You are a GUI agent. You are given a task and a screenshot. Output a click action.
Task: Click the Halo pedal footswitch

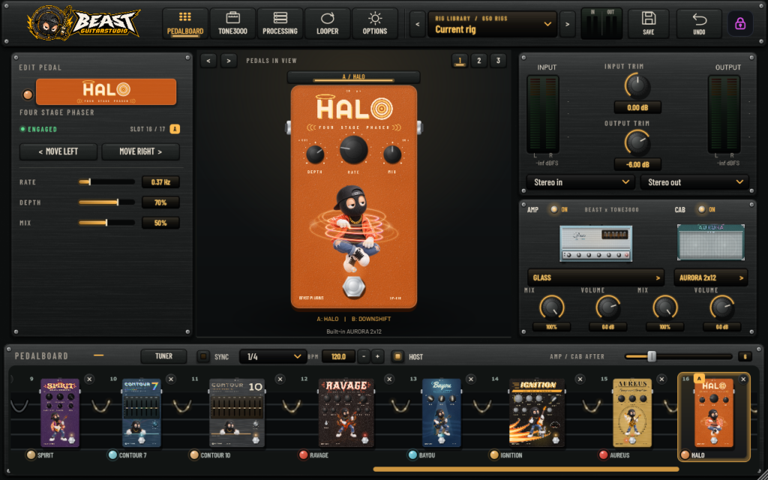354,287
